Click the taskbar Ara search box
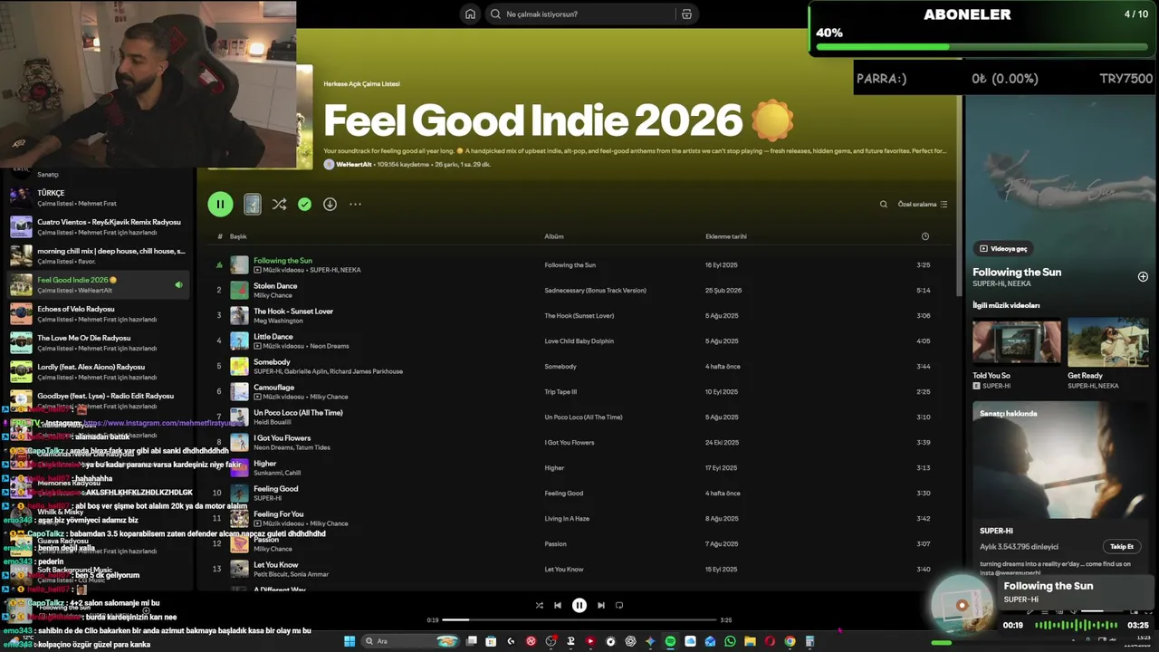The width and height of the screenshot is (1159, 652). [410, 641]
